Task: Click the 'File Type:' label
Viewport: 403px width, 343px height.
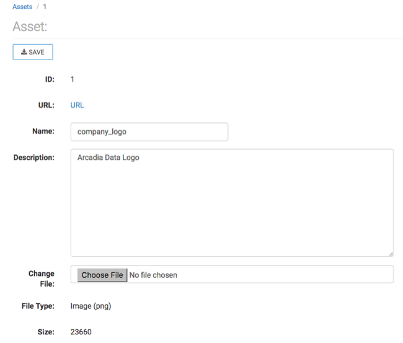Action: [38, 306]
